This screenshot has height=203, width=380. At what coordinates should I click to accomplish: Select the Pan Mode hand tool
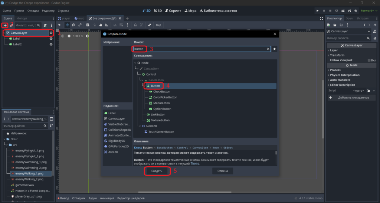pyautogui.click(x=100, y=25)
